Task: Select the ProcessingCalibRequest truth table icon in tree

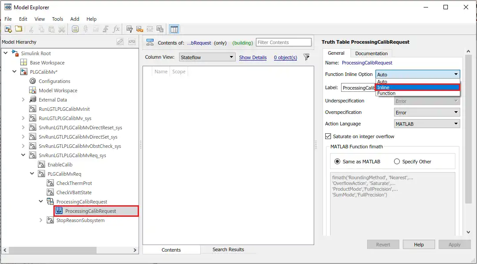Action: [59, 211]
